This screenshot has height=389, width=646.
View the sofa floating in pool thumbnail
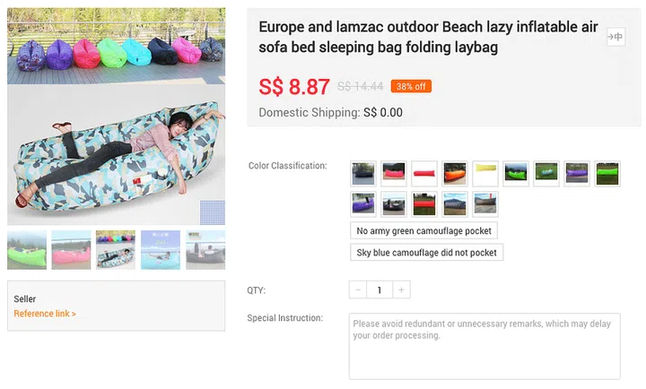click(161, 250)
